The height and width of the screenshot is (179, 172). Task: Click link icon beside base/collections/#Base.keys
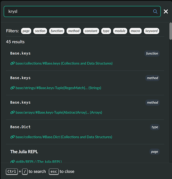pos(13,63)
